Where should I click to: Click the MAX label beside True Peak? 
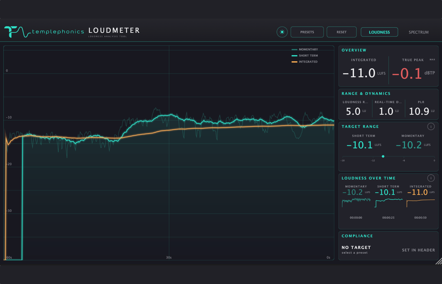tap(432, 60)
